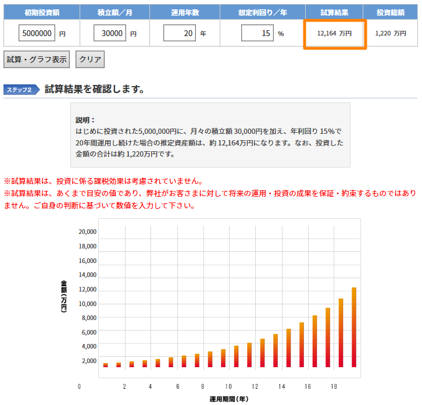Click the 想定利回り input field showing 15
The height and width of the screenshot is (405, 422).
(x=258, y=33)
